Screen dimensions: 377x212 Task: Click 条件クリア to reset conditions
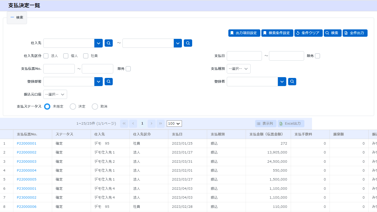(x=308, y=33)
